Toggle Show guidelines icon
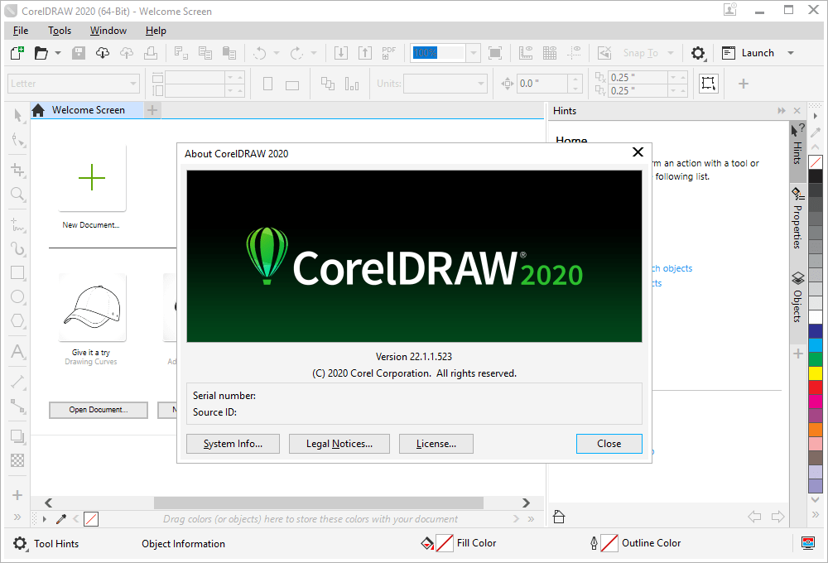This screenshot has width=828, height=563. tap(574, 53)
